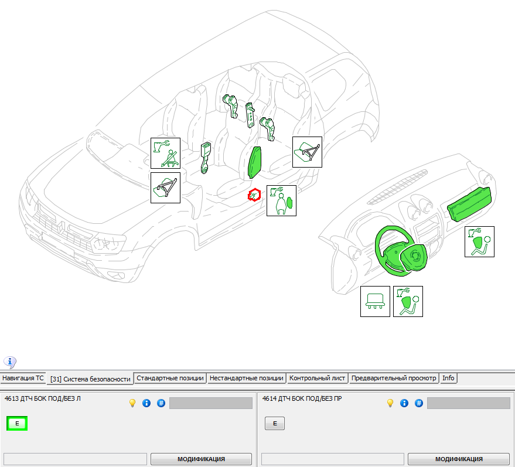Screen dimensions: 515x467
Task: Switch to Стандартные позиции tab
Action: pyautogui.click(x=170, y=379)
